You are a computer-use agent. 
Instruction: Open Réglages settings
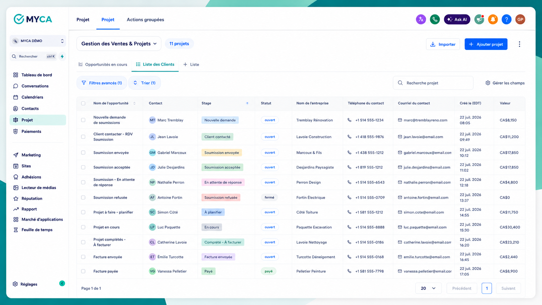point(25,284)
